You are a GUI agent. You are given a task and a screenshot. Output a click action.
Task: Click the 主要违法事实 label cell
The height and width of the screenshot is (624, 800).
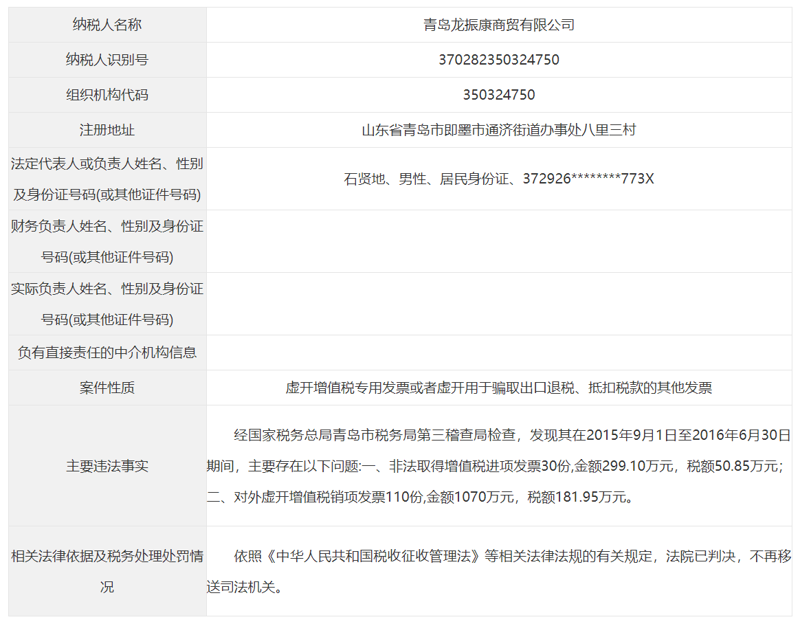[107, 466]
